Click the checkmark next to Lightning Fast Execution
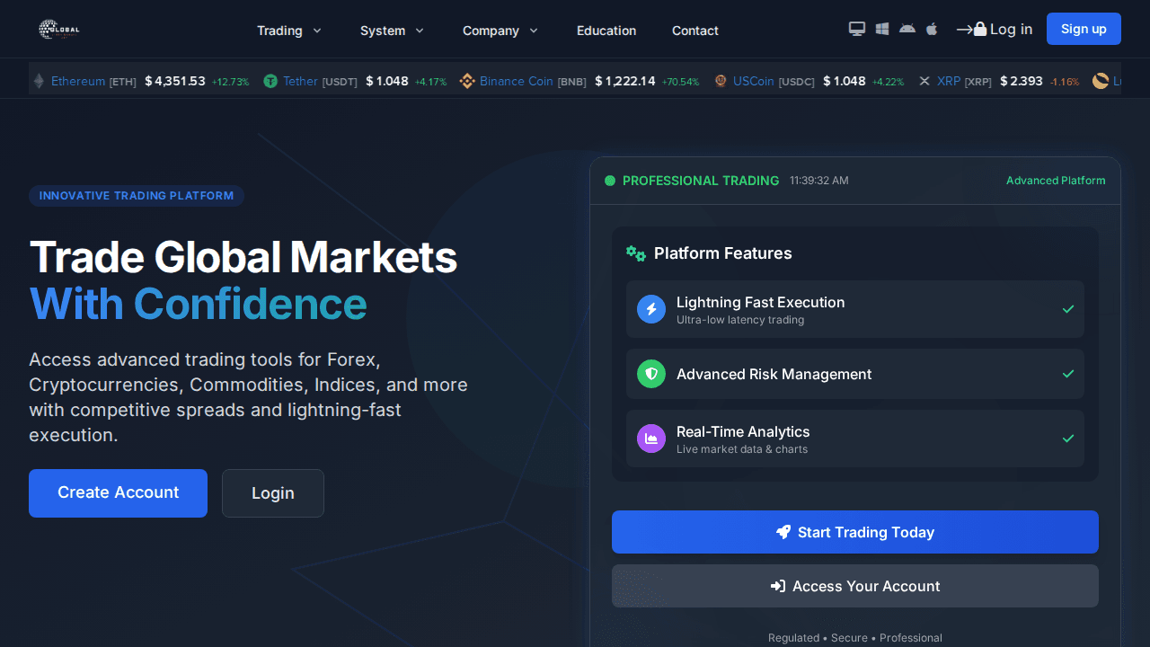 [1068, 309]
